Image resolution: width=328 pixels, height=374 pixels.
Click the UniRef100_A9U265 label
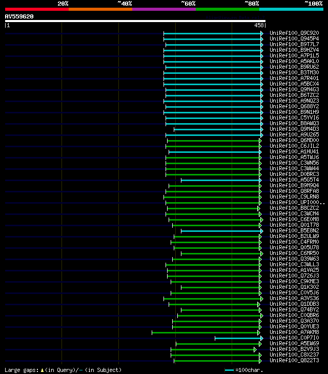(x=294, y=134)
